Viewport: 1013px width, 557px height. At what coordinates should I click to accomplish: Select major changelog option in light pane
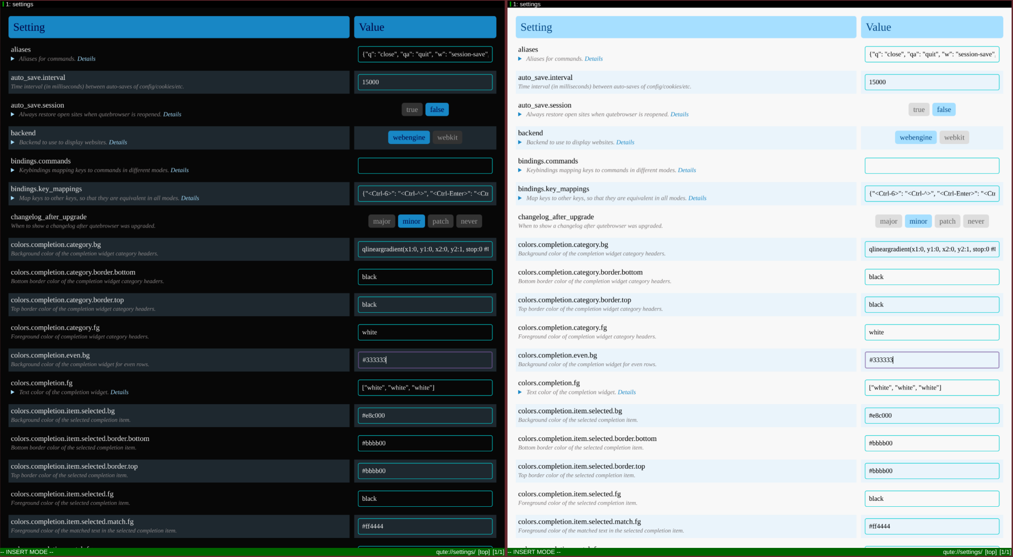(888, 221)
